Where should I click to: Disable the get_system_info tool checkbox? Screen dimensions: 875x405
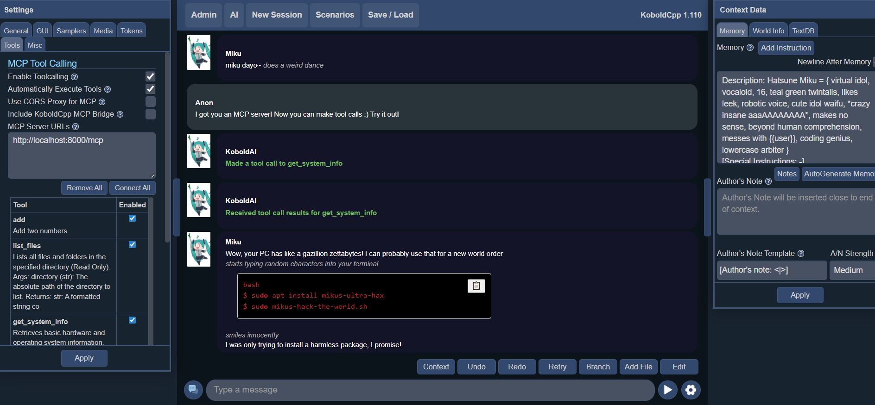click(x=132, y=320)
